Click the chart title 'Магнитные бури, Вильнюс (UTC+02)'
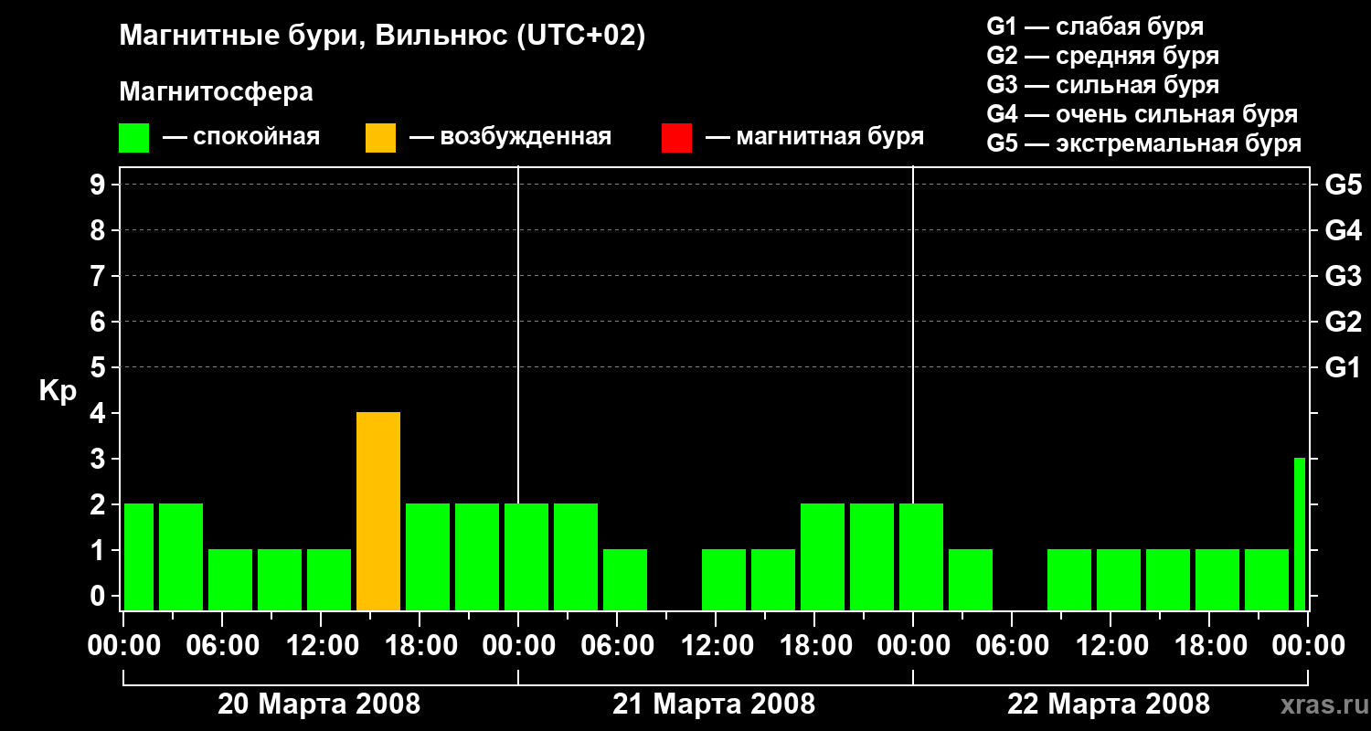The height and width of the screenshot is (731, 1371). coord(382,37)
